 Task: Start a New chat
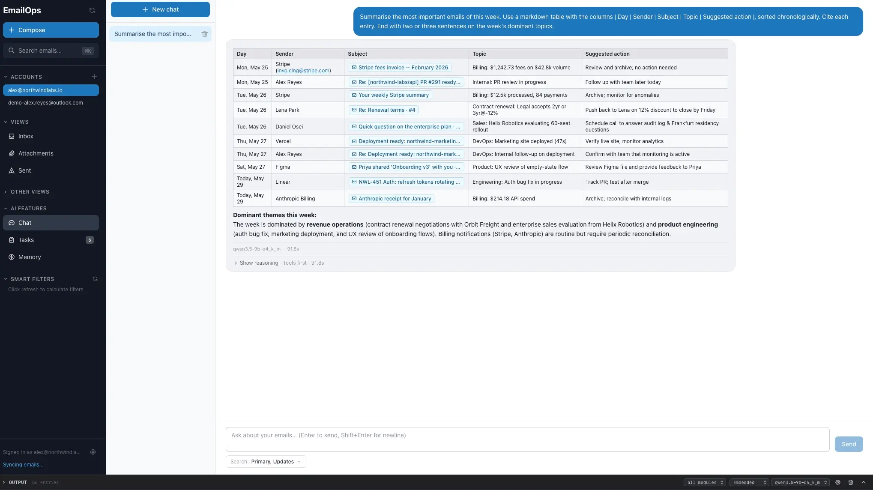pyautogui.click(x=160, y=9)
